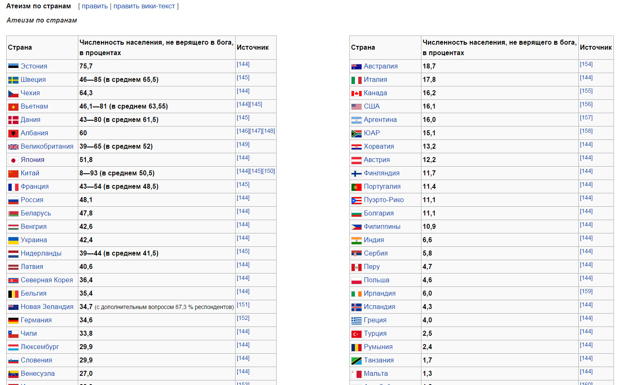
Task: Click the United Kingdom flag icon
Action: click(x=13, y=147)
